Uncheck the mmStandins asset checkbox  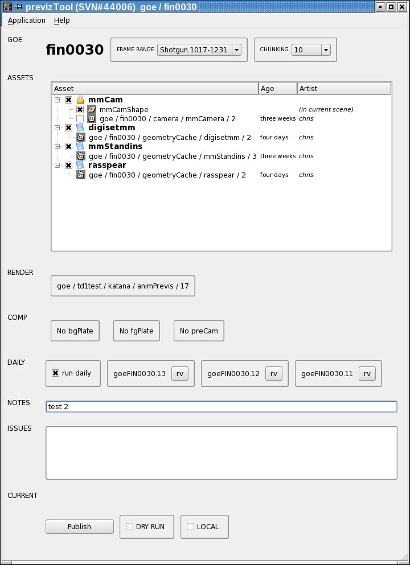coord(68,147)
